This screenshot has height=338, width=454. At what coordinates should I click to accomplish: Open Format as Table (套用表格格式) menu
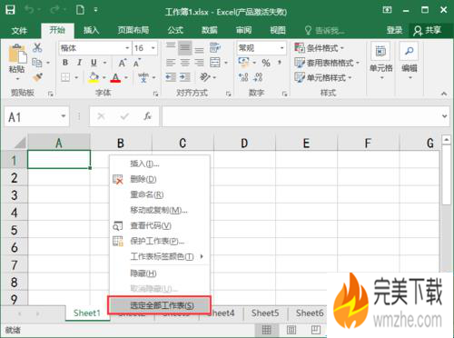327,63
